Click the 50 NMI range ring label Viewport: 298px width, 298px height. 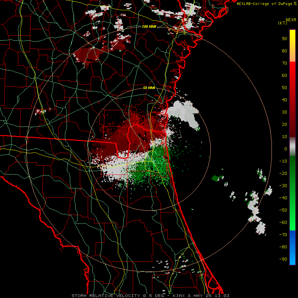149,88
